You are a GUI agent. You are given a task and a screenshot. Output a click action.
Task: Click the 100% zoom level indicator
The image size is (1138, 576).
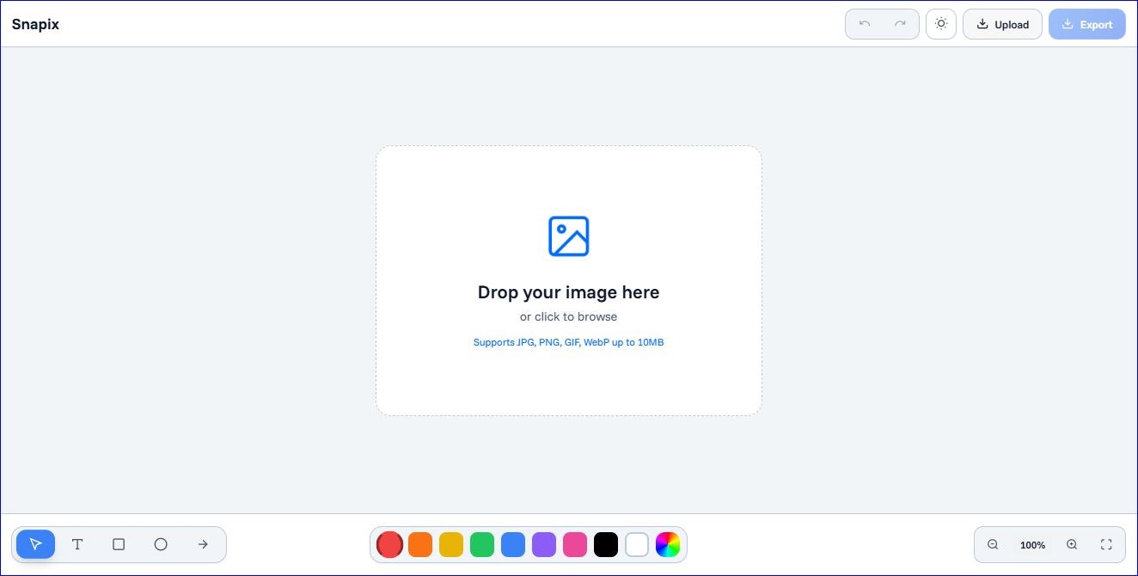coord(1032,544)
